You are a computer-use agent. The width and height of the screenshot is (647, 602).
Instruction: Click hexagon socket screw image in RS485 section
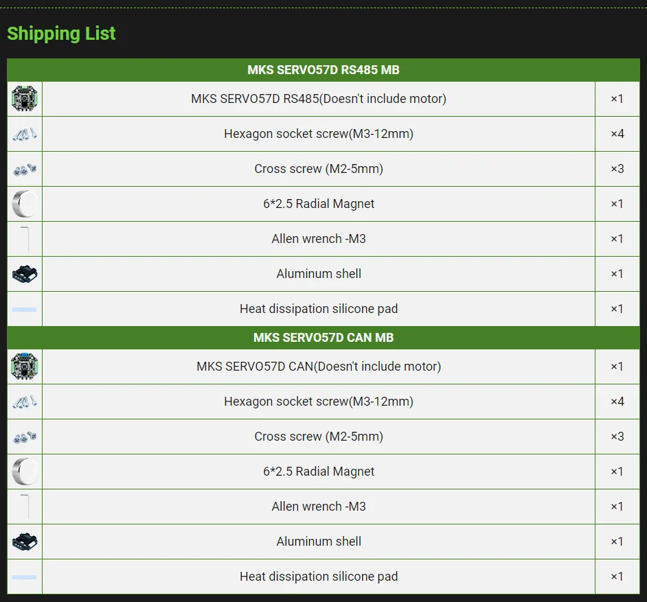point(24,134)
